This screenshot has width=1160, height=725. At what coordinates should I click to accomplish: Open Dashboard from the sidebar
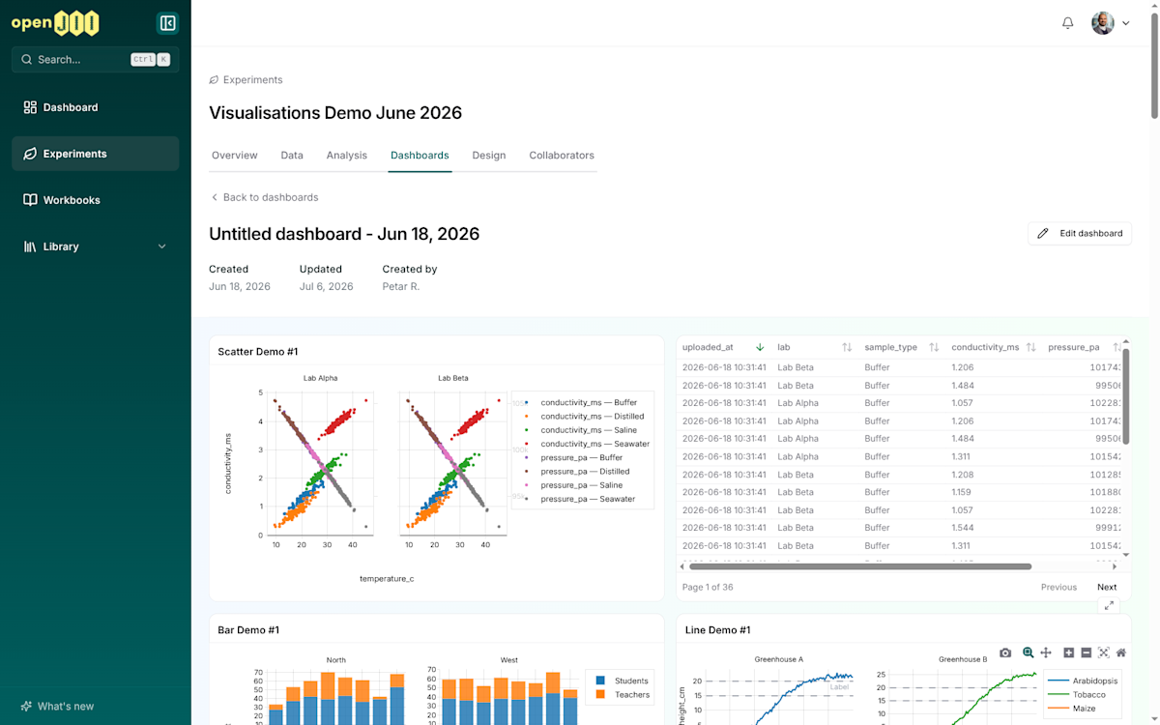coord(95,107)
